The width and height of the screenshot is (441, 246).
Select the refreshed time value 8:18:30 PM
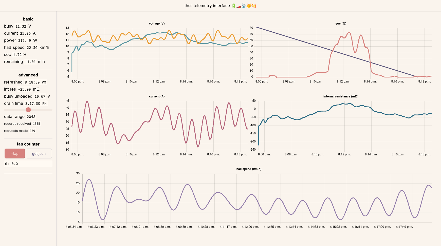35,82
